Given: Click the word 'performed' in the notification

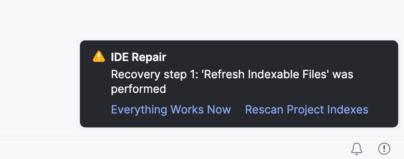Looking at the screenshot, I should [x=138, y=89].
